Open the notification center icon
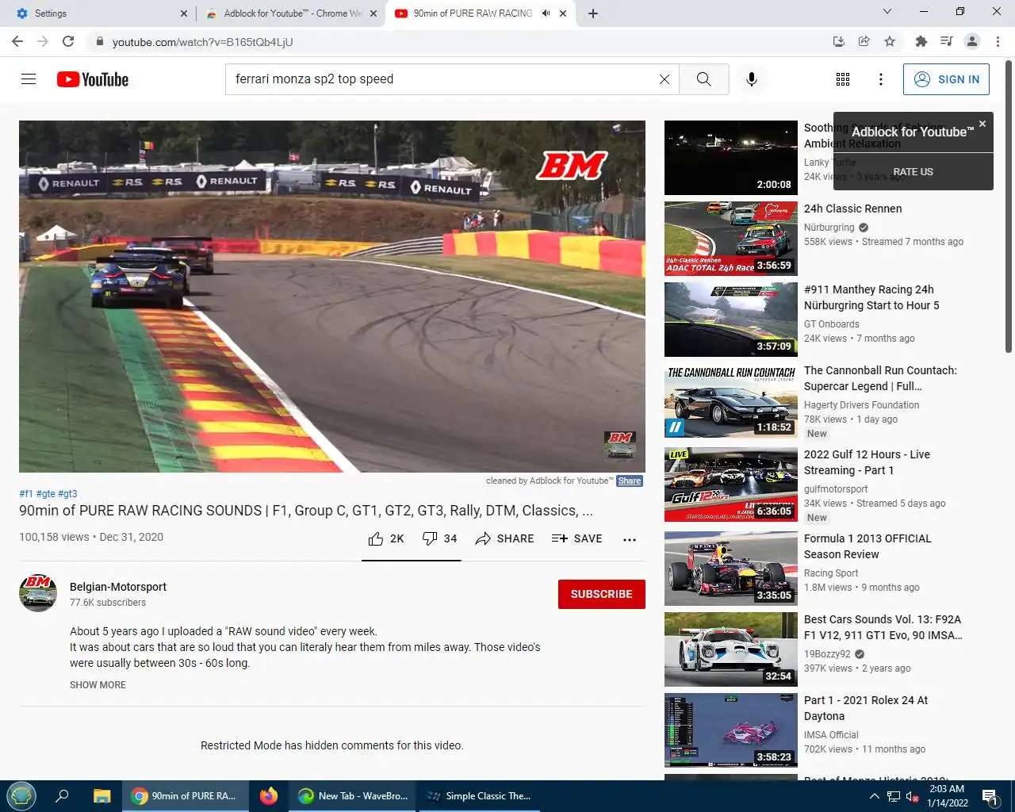The width and height of the screenshot is (1015, 812). click(990, 796)
